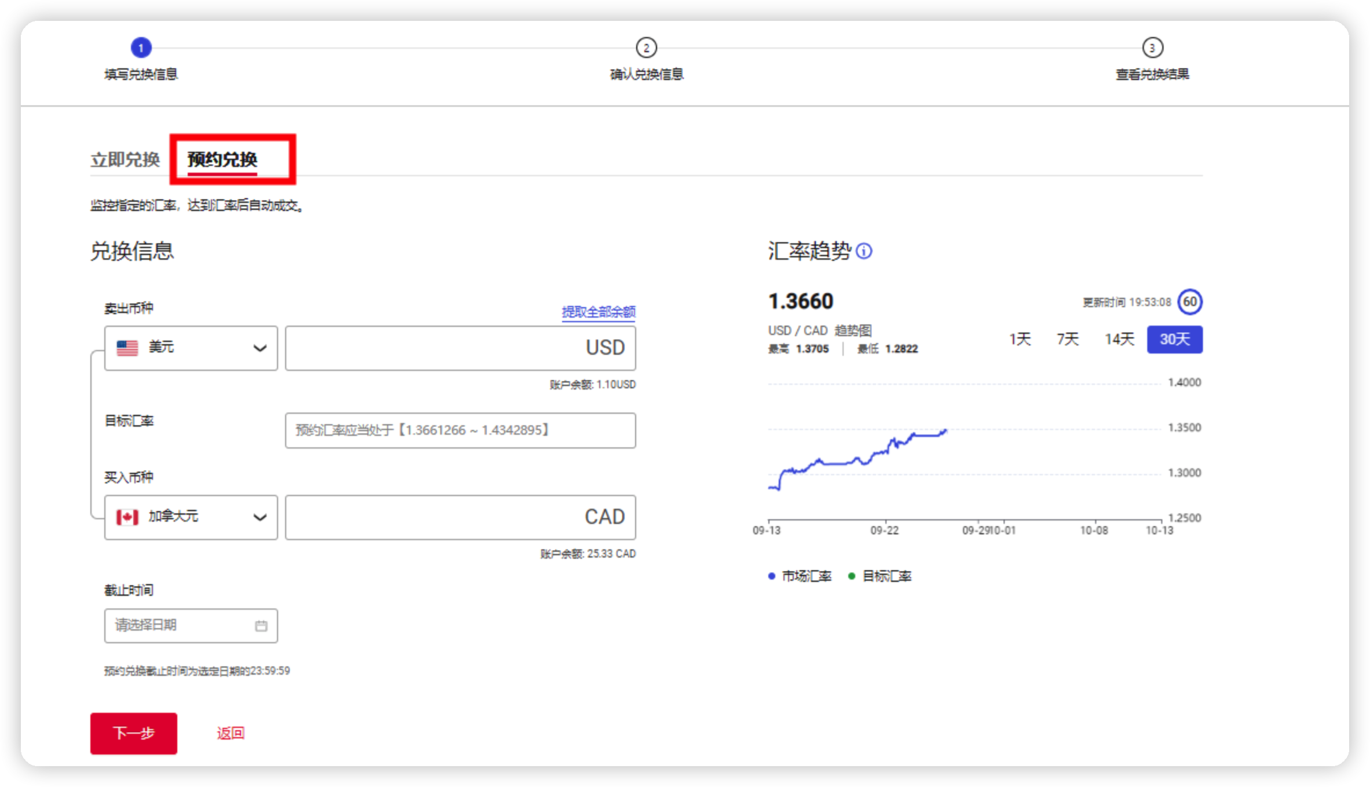Select the 14天 chart range

click(1119, 339)
